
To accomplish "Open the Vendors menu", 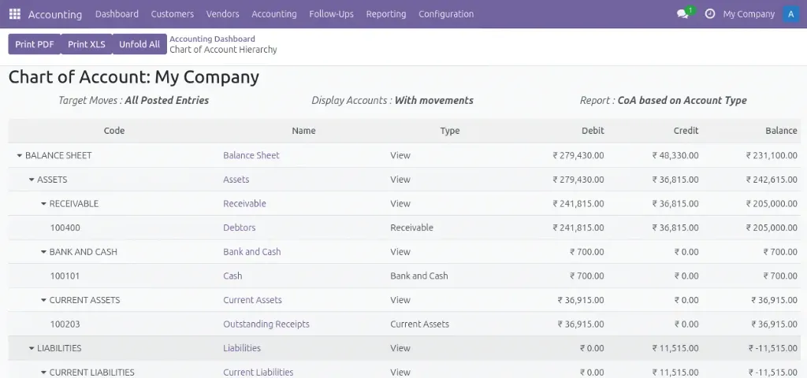I will pyautogui.click(x=222, y=14).
